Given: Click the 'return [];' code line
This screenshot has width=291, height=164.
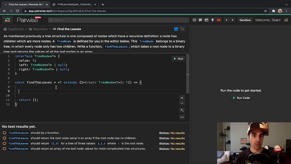Looking at the screenshot, I should tap(28, 100).
